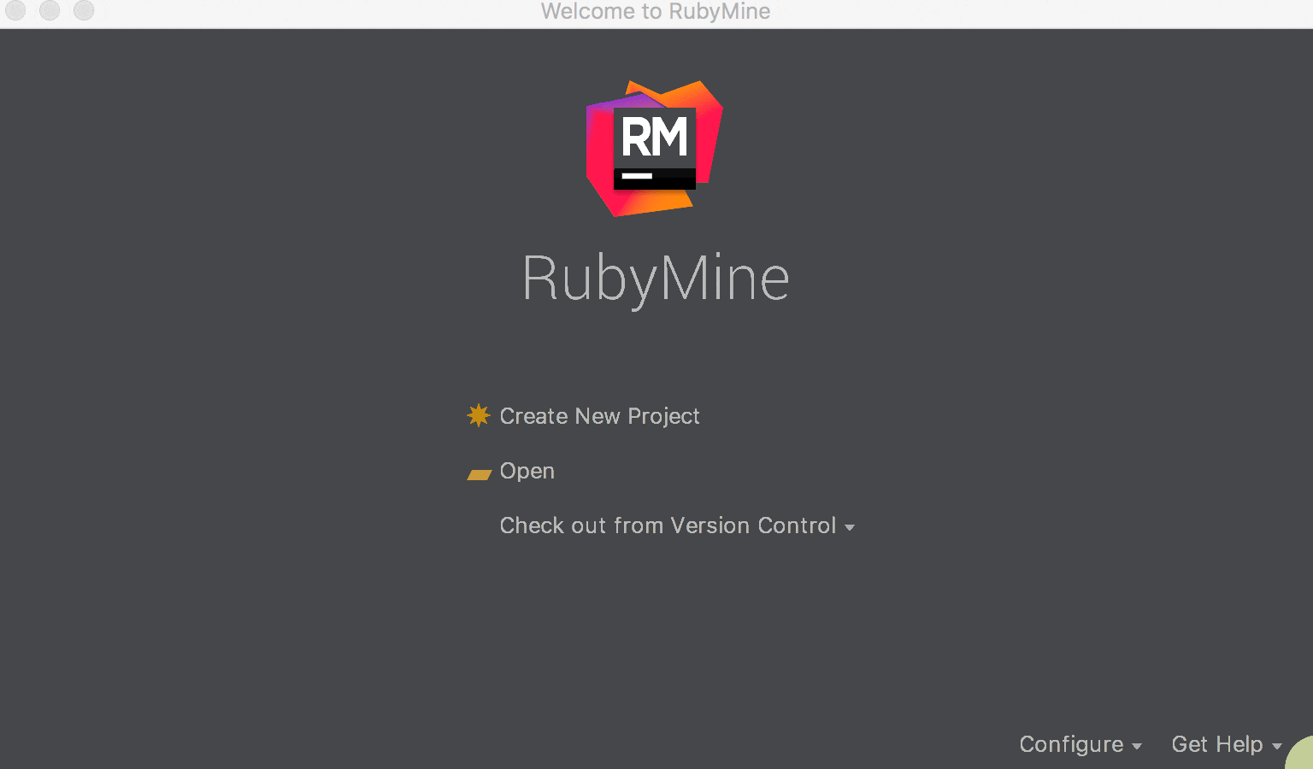
Task: Minimize the Welcome to RubyMine window
Action: [x=50, y=10]
